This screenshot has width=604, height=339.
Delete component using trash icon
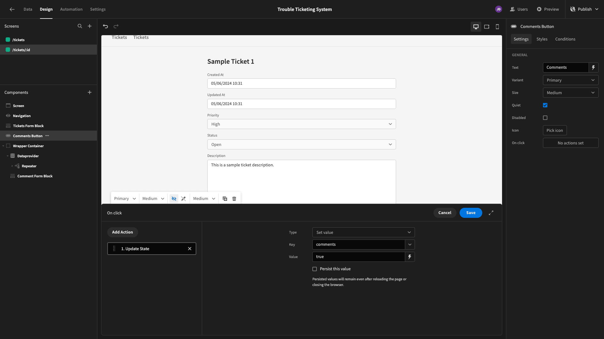[234, 199]
